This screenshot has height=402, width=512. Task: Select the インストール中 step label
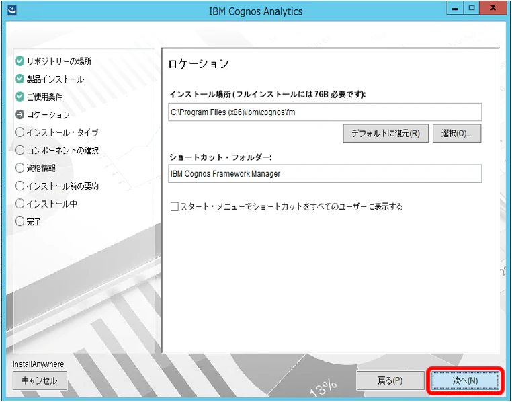(52, 204)
